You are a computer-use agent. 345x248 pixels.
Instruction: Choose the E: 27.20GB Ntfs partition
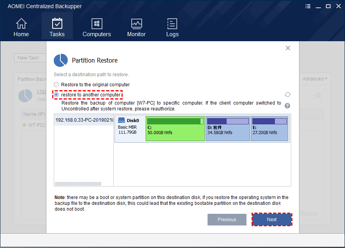tap(269, 129)
